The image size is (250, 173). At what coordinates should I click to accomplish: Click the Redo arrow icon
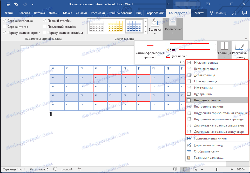point(25,4)
